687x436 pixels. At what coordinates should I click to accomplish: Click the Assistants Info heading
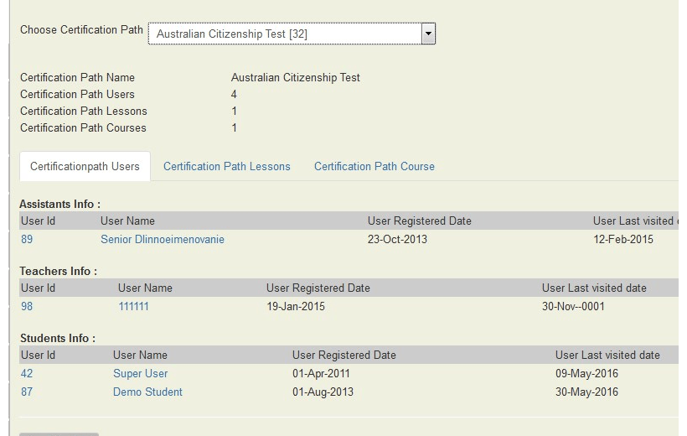pyautogui.click(x=60, y=204)
